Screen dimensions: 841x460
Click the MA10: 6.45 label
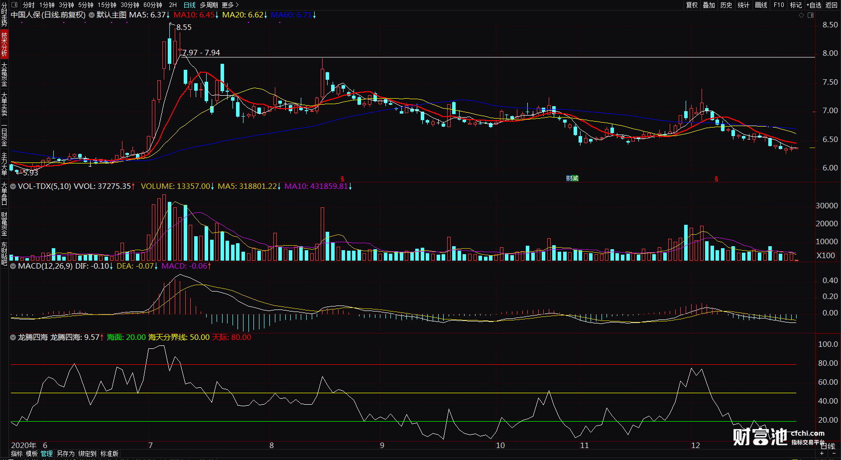pos(196,15)
